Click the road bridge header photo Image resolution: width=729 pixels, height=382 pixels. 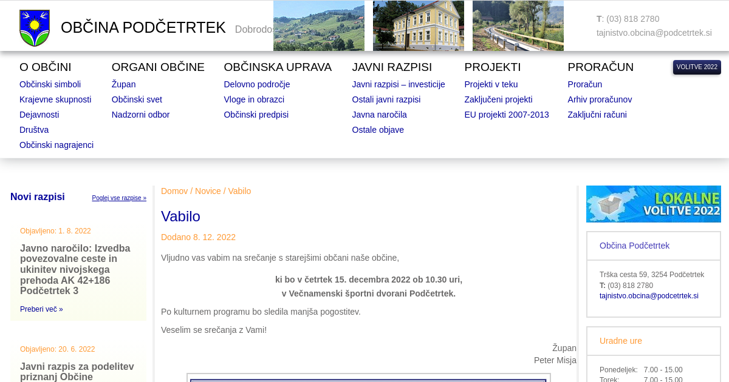click(x=518, y=26)
